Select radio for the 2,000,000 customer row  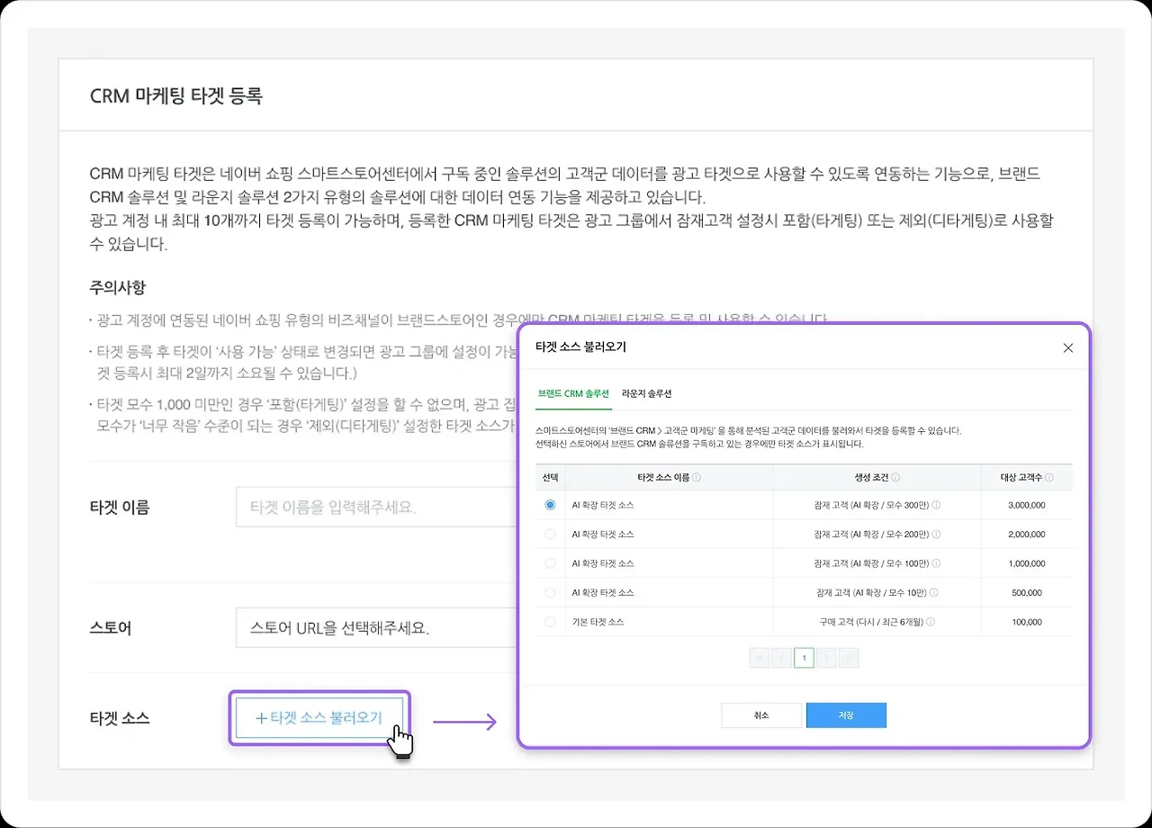pyautogui.click(x=550, y=535)
